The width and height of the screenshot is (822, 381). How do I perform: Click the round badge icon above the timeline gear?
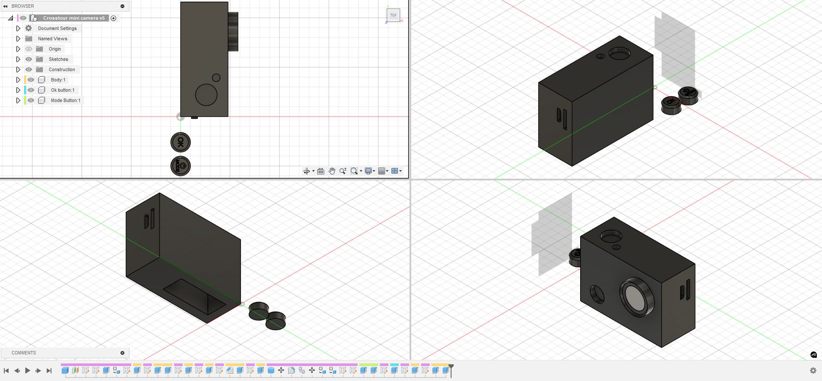pyautogui.click(x=813, y=354)
